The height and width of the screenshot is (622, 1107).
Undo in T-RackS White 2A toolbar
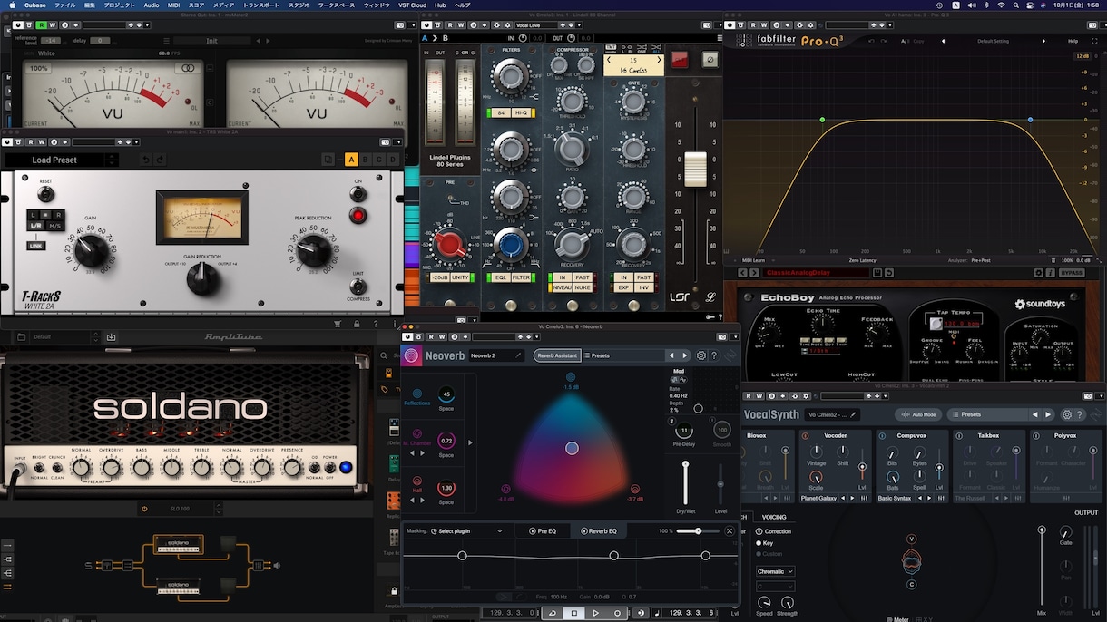tap(144, 160)
